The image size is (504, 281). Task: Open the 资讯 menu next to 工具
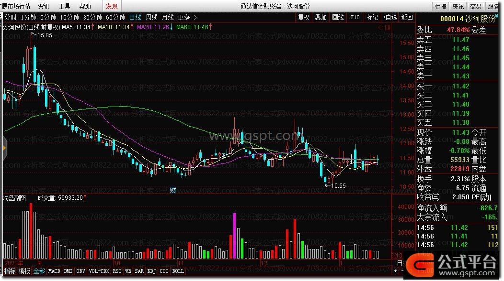click(44, 6)
